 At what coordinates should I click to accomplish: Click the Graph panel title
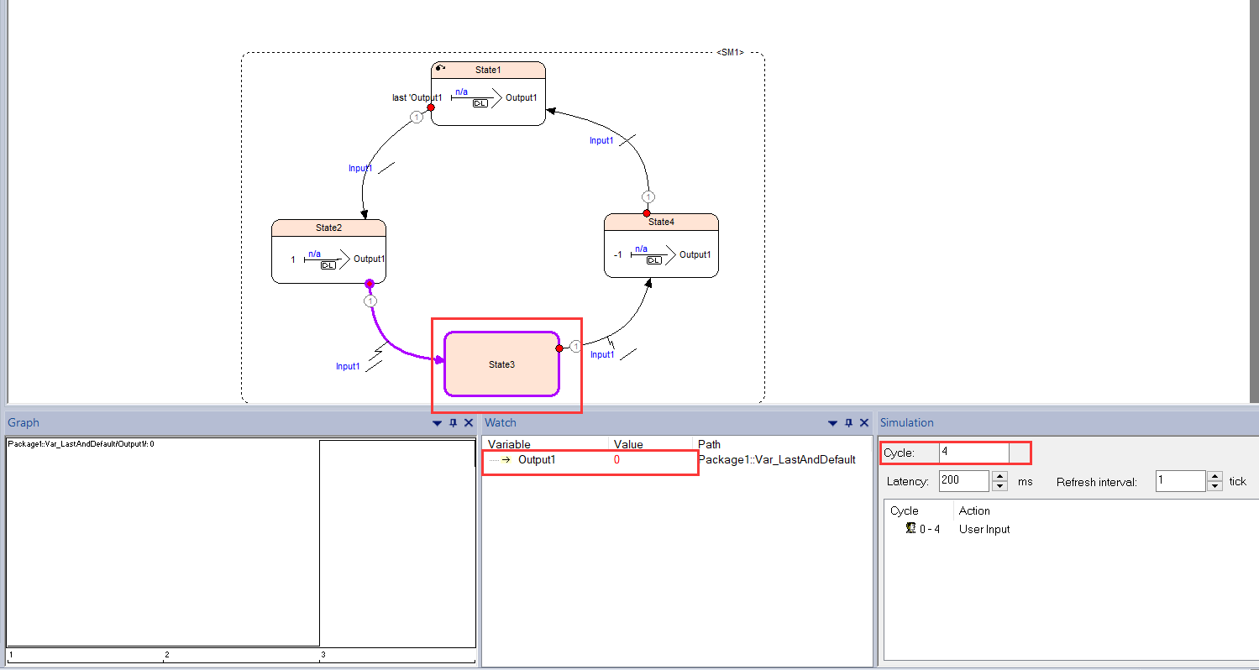tap(24, 423)
